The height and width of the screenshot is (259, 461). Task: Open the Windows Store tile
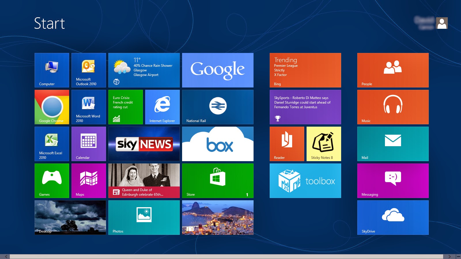[x=218, y=180]
